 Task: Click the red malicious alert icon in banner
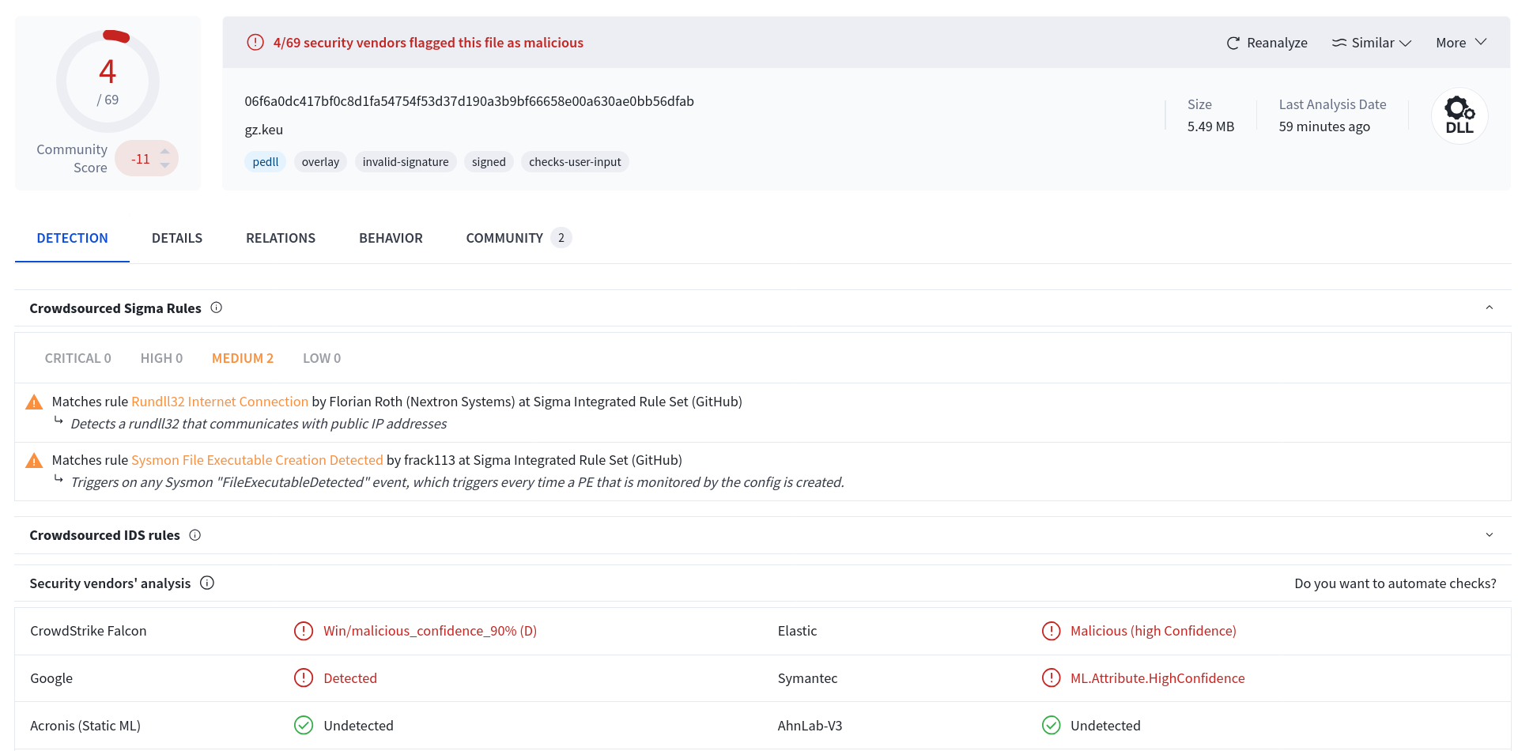[255, 42]
